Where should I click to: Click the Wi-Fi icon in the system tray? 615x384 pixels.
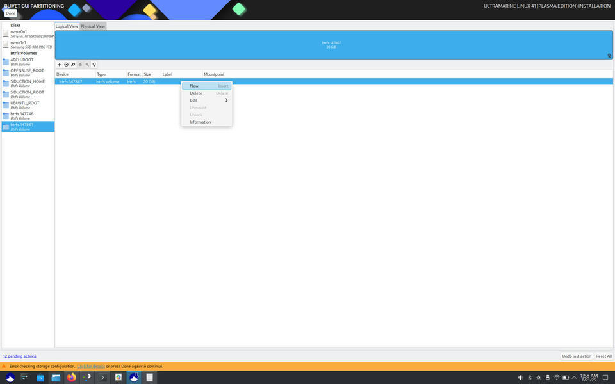557,378
